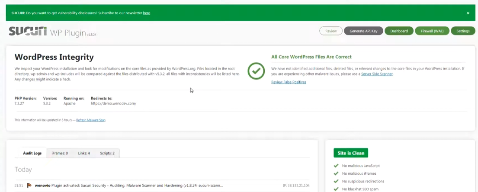Dismiss the Sucuri newsletter banner

tap(468, 13)
